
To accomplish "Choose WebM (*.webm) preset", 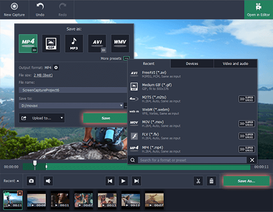I will [x=192, y=111].
